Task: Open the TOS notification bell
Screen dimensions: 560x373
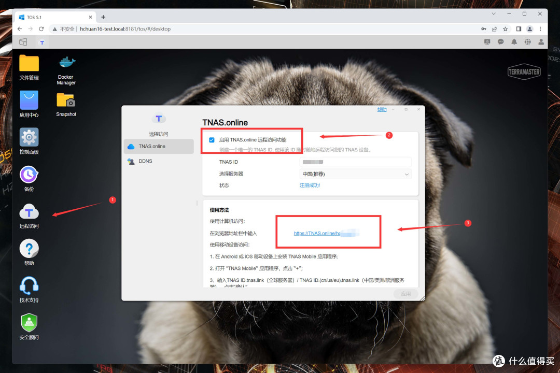Action: point(514,42)
